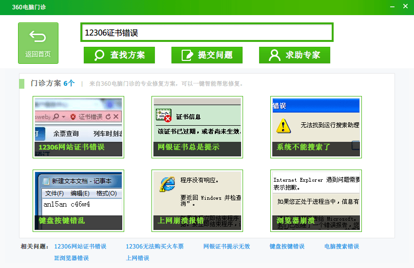Click related link 网银证书提示无效
Image resolution: width=414 pixels, height=268 pixels.
pos(226,247)
